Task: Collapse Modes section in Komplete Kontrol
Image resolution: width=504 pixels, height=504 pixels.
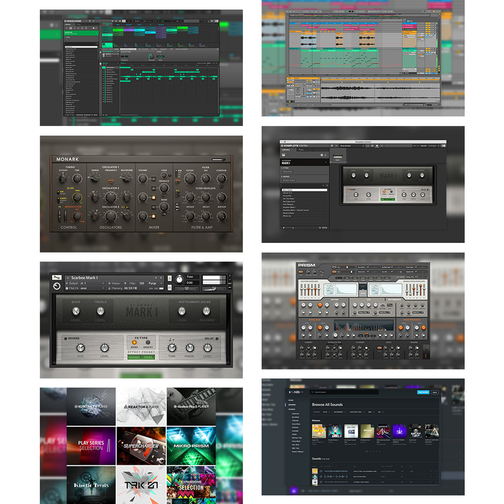Action: tap(285, 176)
